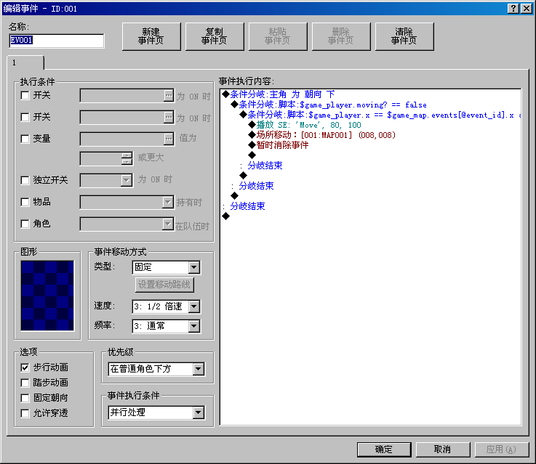Select event page tab 1
The image size is (536, 464).
tap(25, 62)
